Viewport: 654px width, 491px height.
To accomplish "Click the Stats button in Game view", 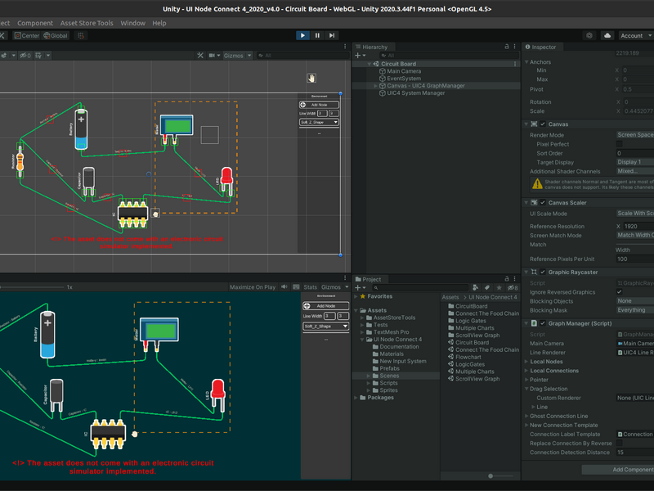I will [x=310, y=287].
